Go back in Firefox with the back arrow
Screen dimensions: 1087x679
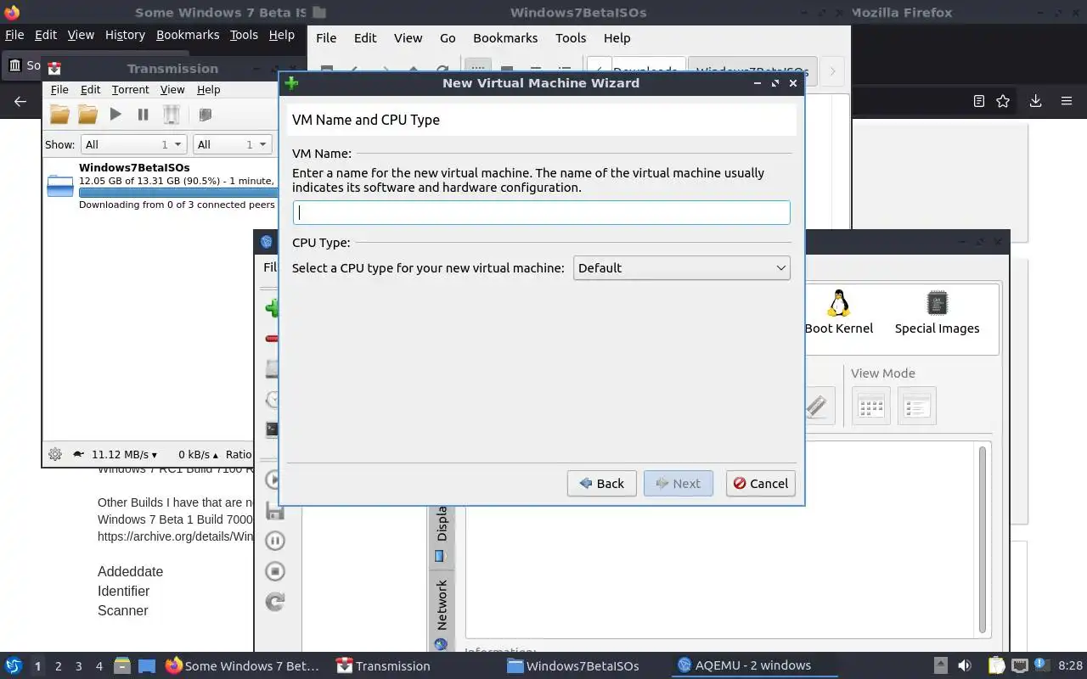click(20, 101)
